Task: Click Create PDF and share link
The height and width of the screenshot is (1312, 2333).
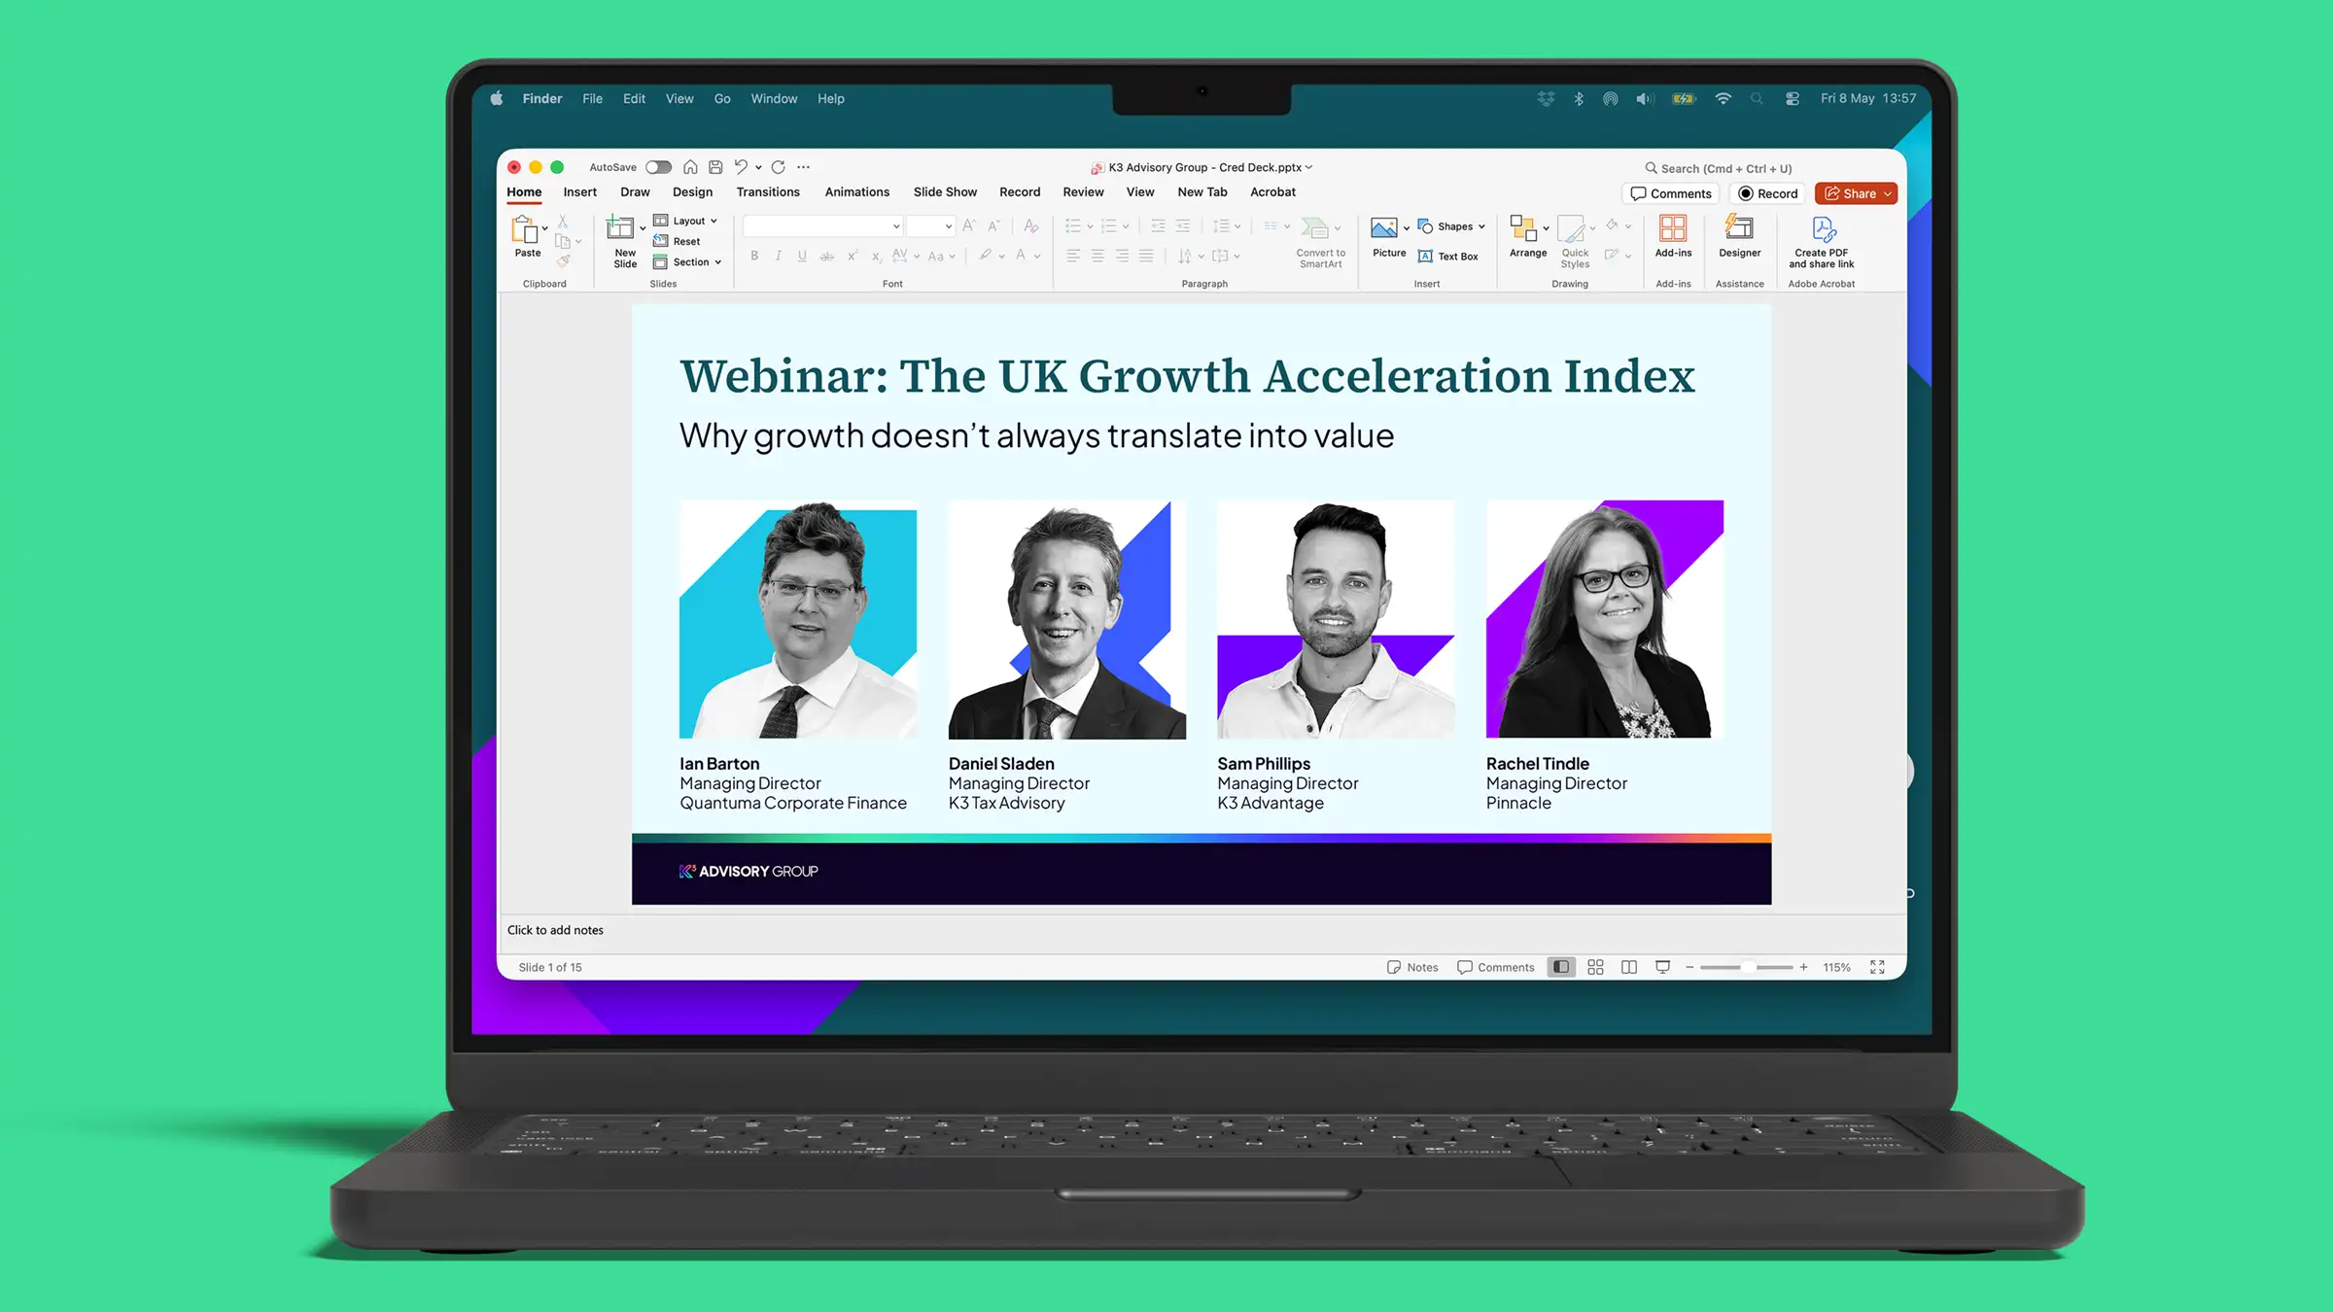Action: click(x=1822, y=241)
